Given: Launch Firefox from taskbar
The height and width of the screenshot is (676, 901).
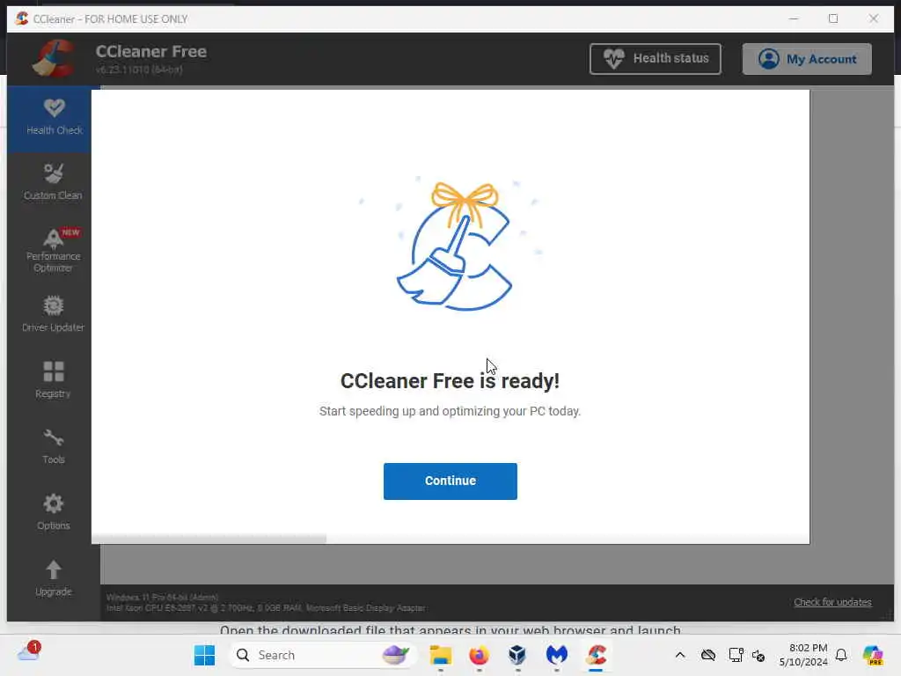Looking at the screenshot, I should [x=480, y=655].
